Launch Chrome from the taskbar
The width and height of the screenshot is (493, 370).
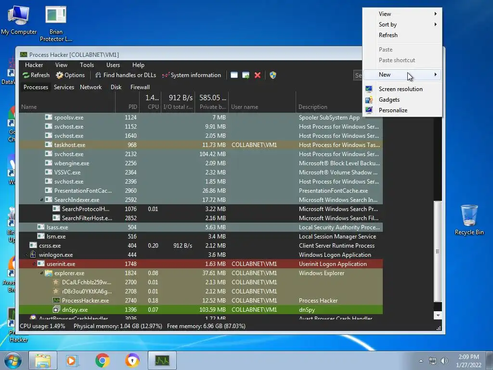point(102,360)
